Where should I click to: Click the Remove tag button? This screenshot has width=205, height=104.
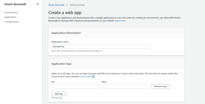(160, 86)
